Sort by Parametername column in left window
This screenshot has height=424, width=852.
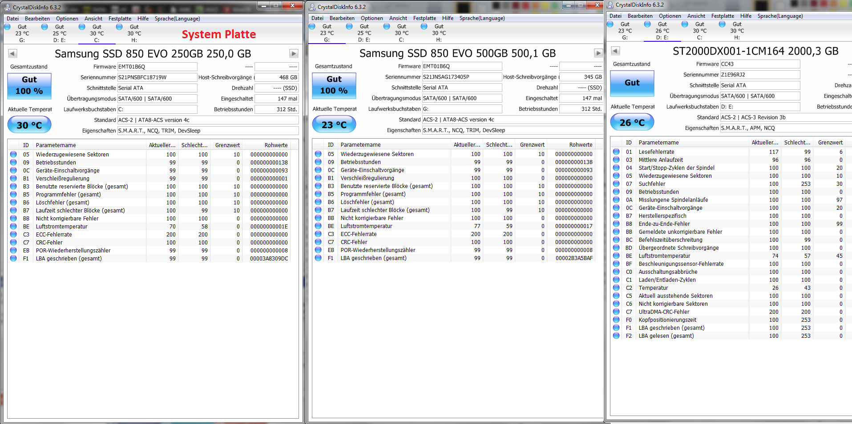coord(90,145)
